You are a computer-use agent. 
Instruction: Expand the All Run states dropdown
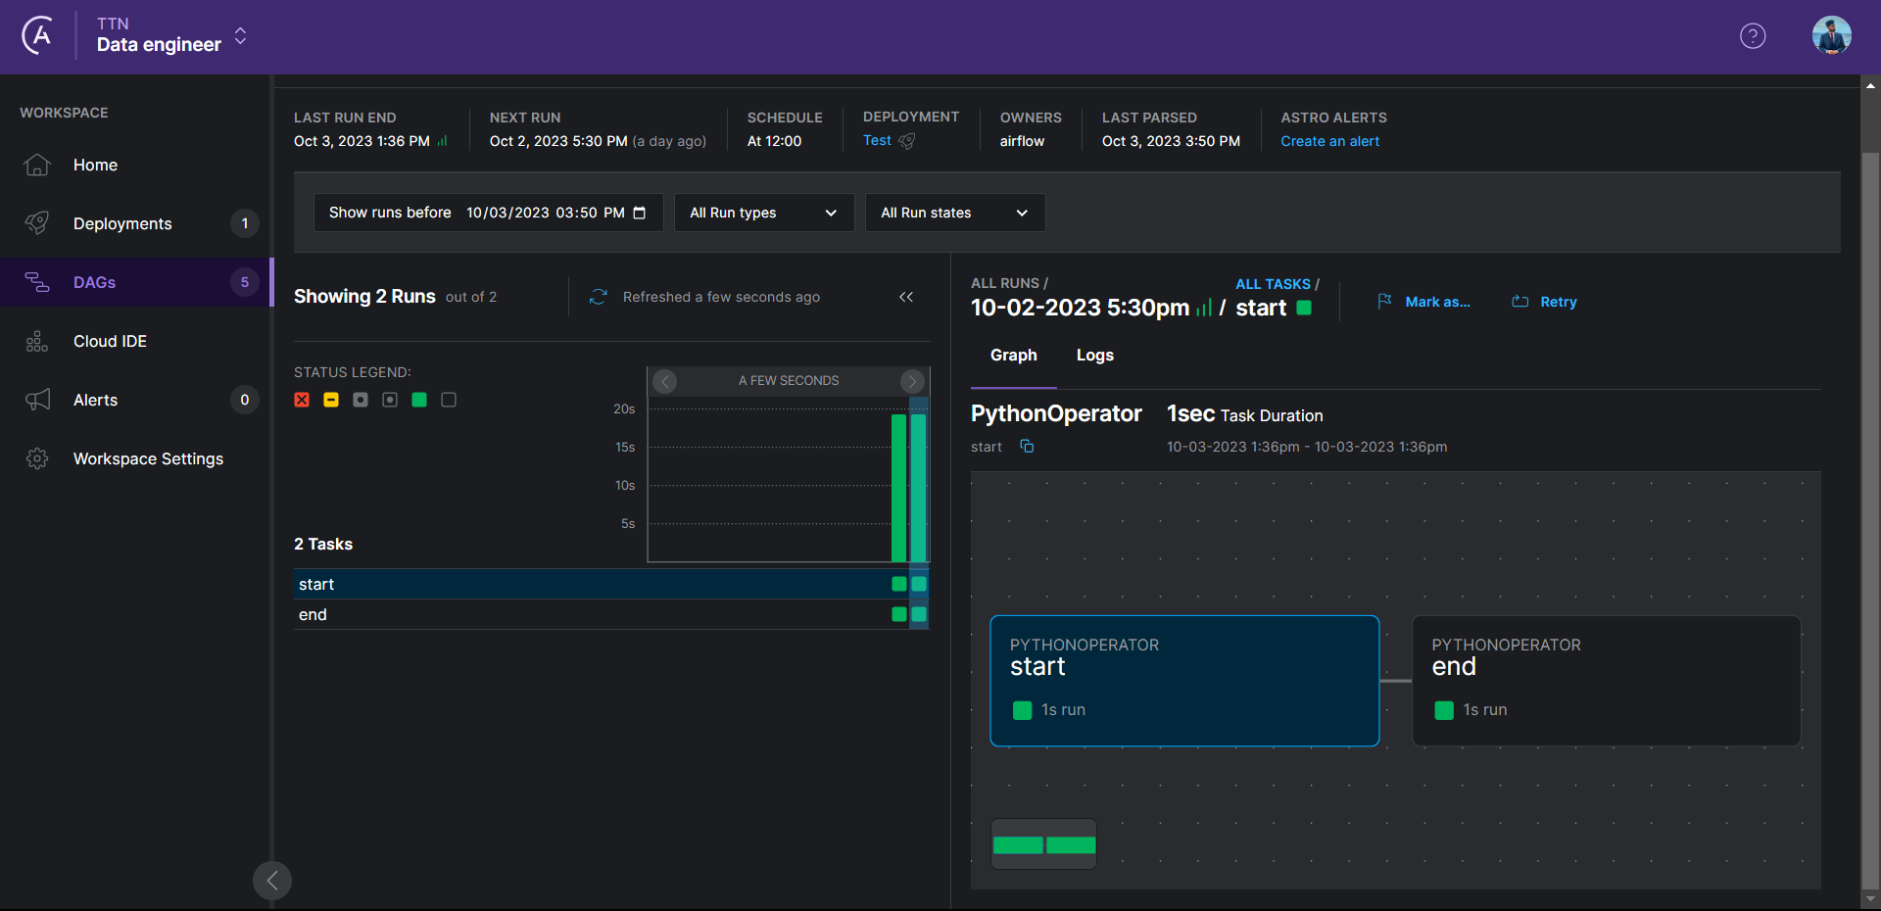955,213
